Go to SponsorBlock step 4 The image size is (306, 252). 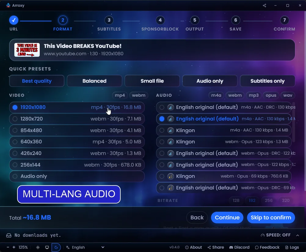tap(160, 23)
